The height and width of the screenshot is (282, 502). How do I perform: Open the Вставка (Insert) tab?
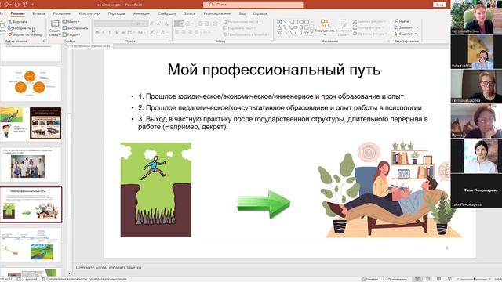click(x=38, y=13)
